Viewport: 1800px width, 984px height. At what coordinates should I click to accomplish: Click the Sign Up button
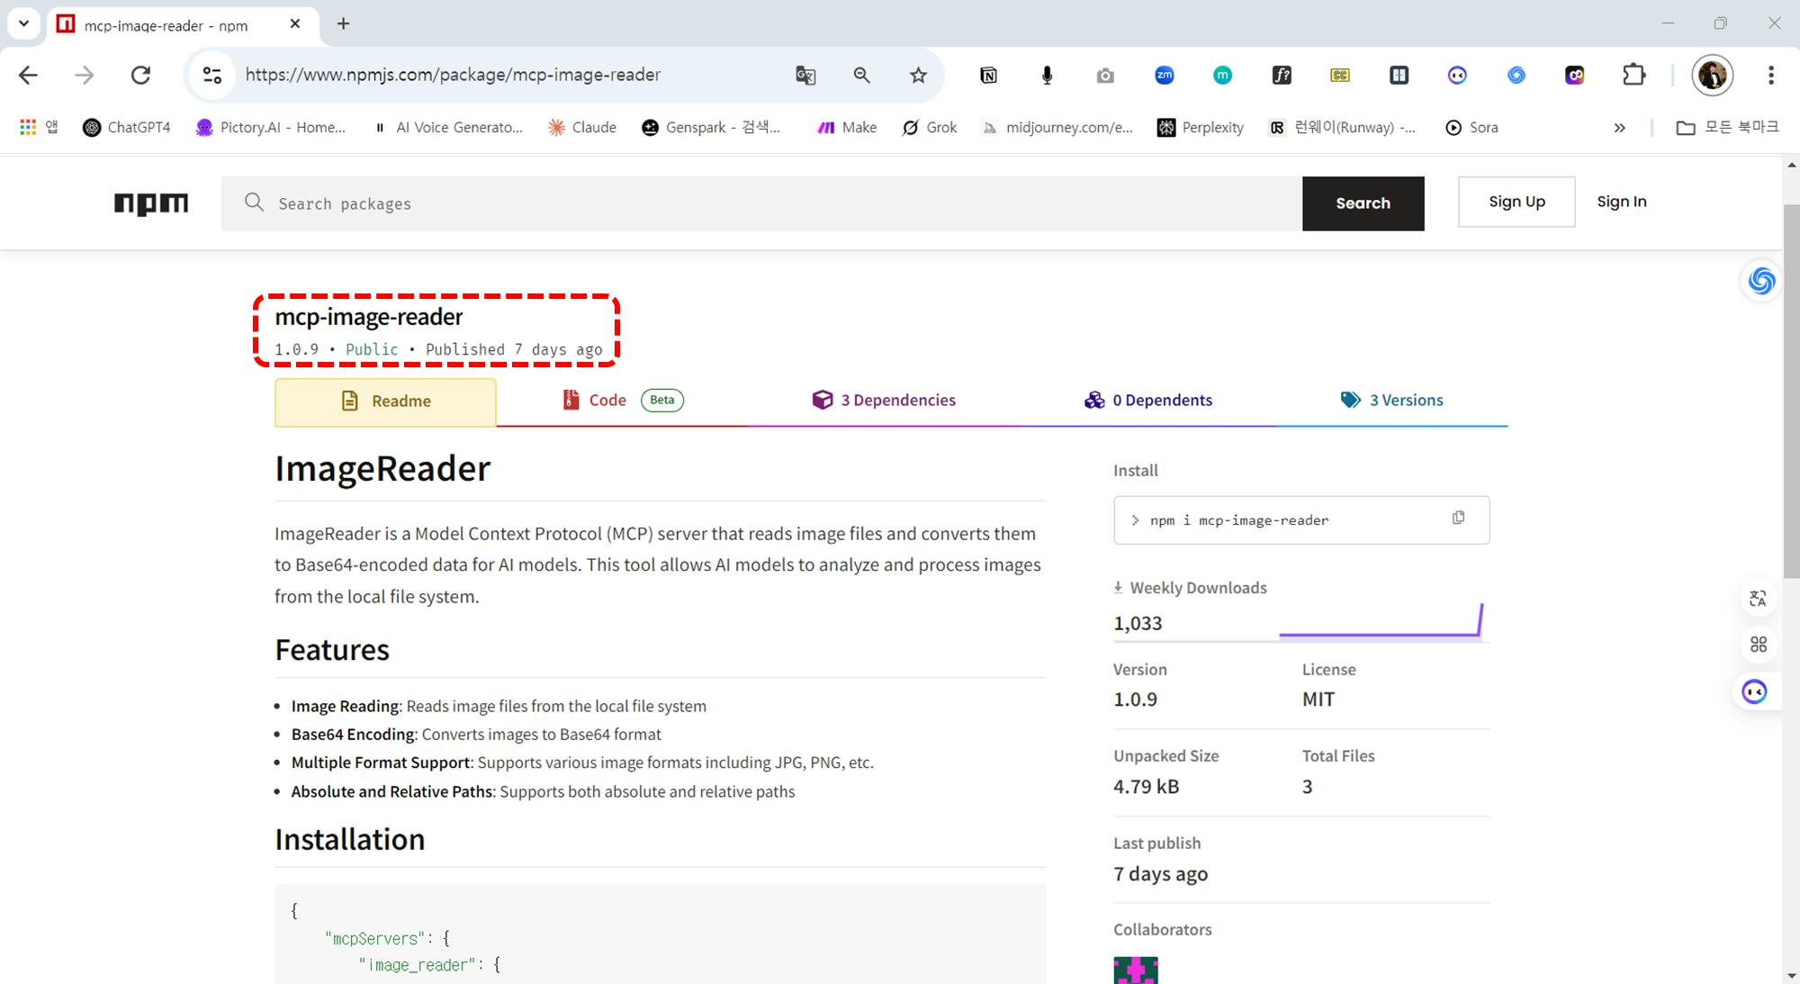(1516, 202)
